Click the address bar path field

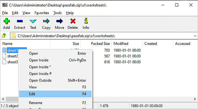pos(104,36)
